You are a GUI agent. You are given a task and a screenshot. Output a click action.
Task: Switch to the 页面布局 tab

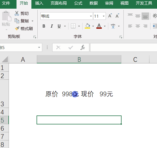59,3
